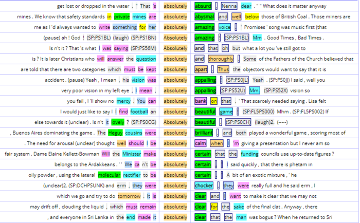Click the green word "abysmal"

(204, 17)
